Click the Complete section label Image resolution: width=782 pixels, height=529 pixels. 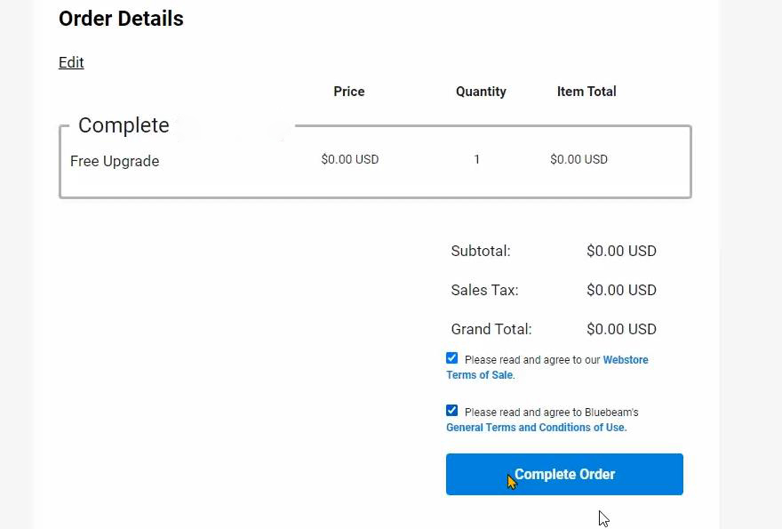click(124, 125)
